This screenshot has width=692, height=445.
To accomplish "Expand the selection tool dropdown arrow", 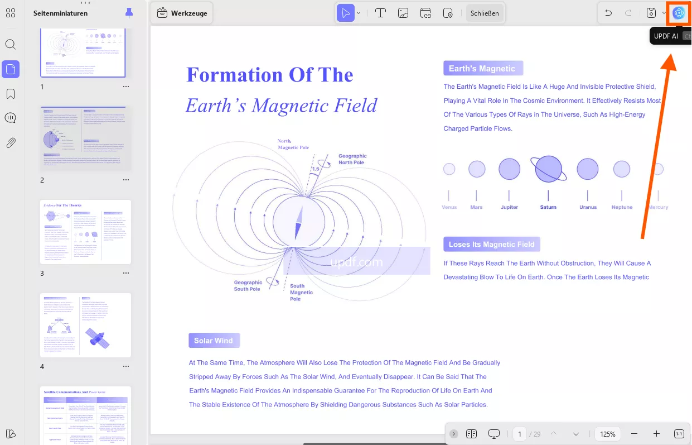I will click(x=359, y=13).
